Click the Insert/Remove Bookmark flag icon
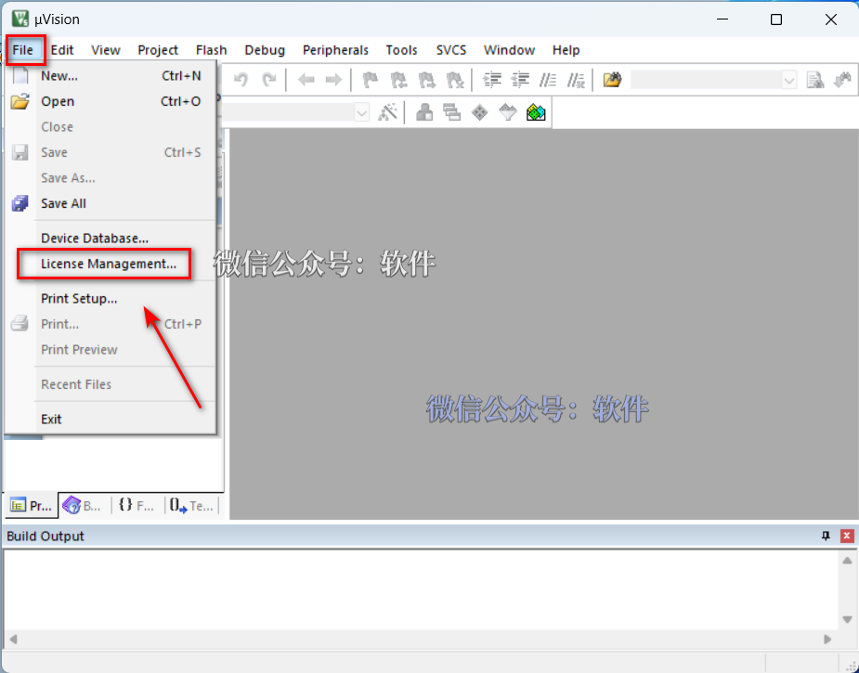This screenshot has width=859, height=673. tap(371, 80)
